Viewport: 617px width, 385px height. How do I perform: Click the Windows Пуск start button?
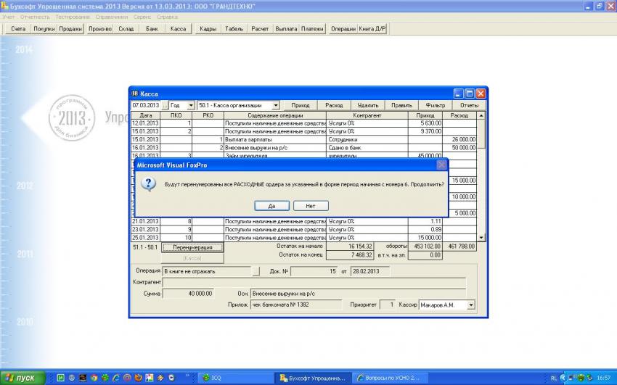[23, 378]
